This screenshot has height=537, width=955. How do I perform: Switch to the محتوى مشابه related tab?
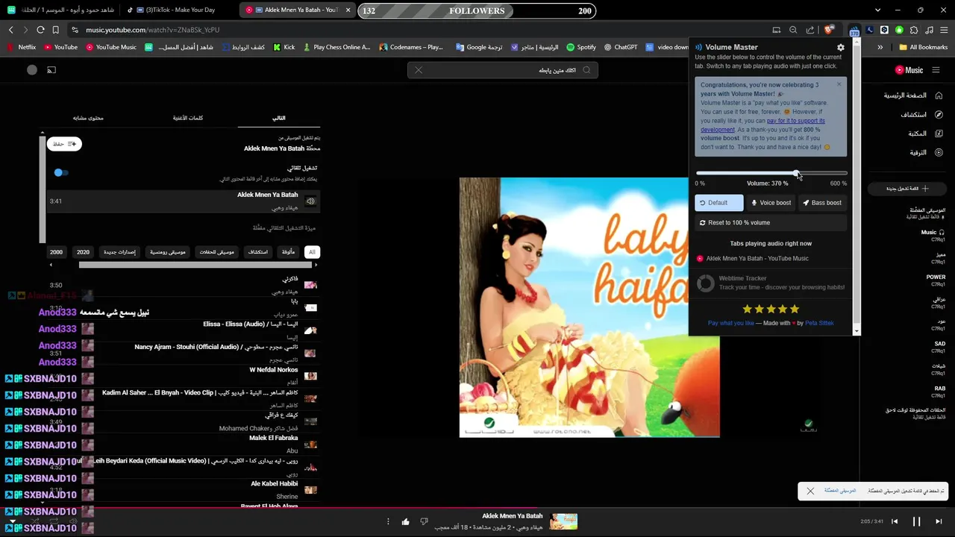tap(88, 118)
